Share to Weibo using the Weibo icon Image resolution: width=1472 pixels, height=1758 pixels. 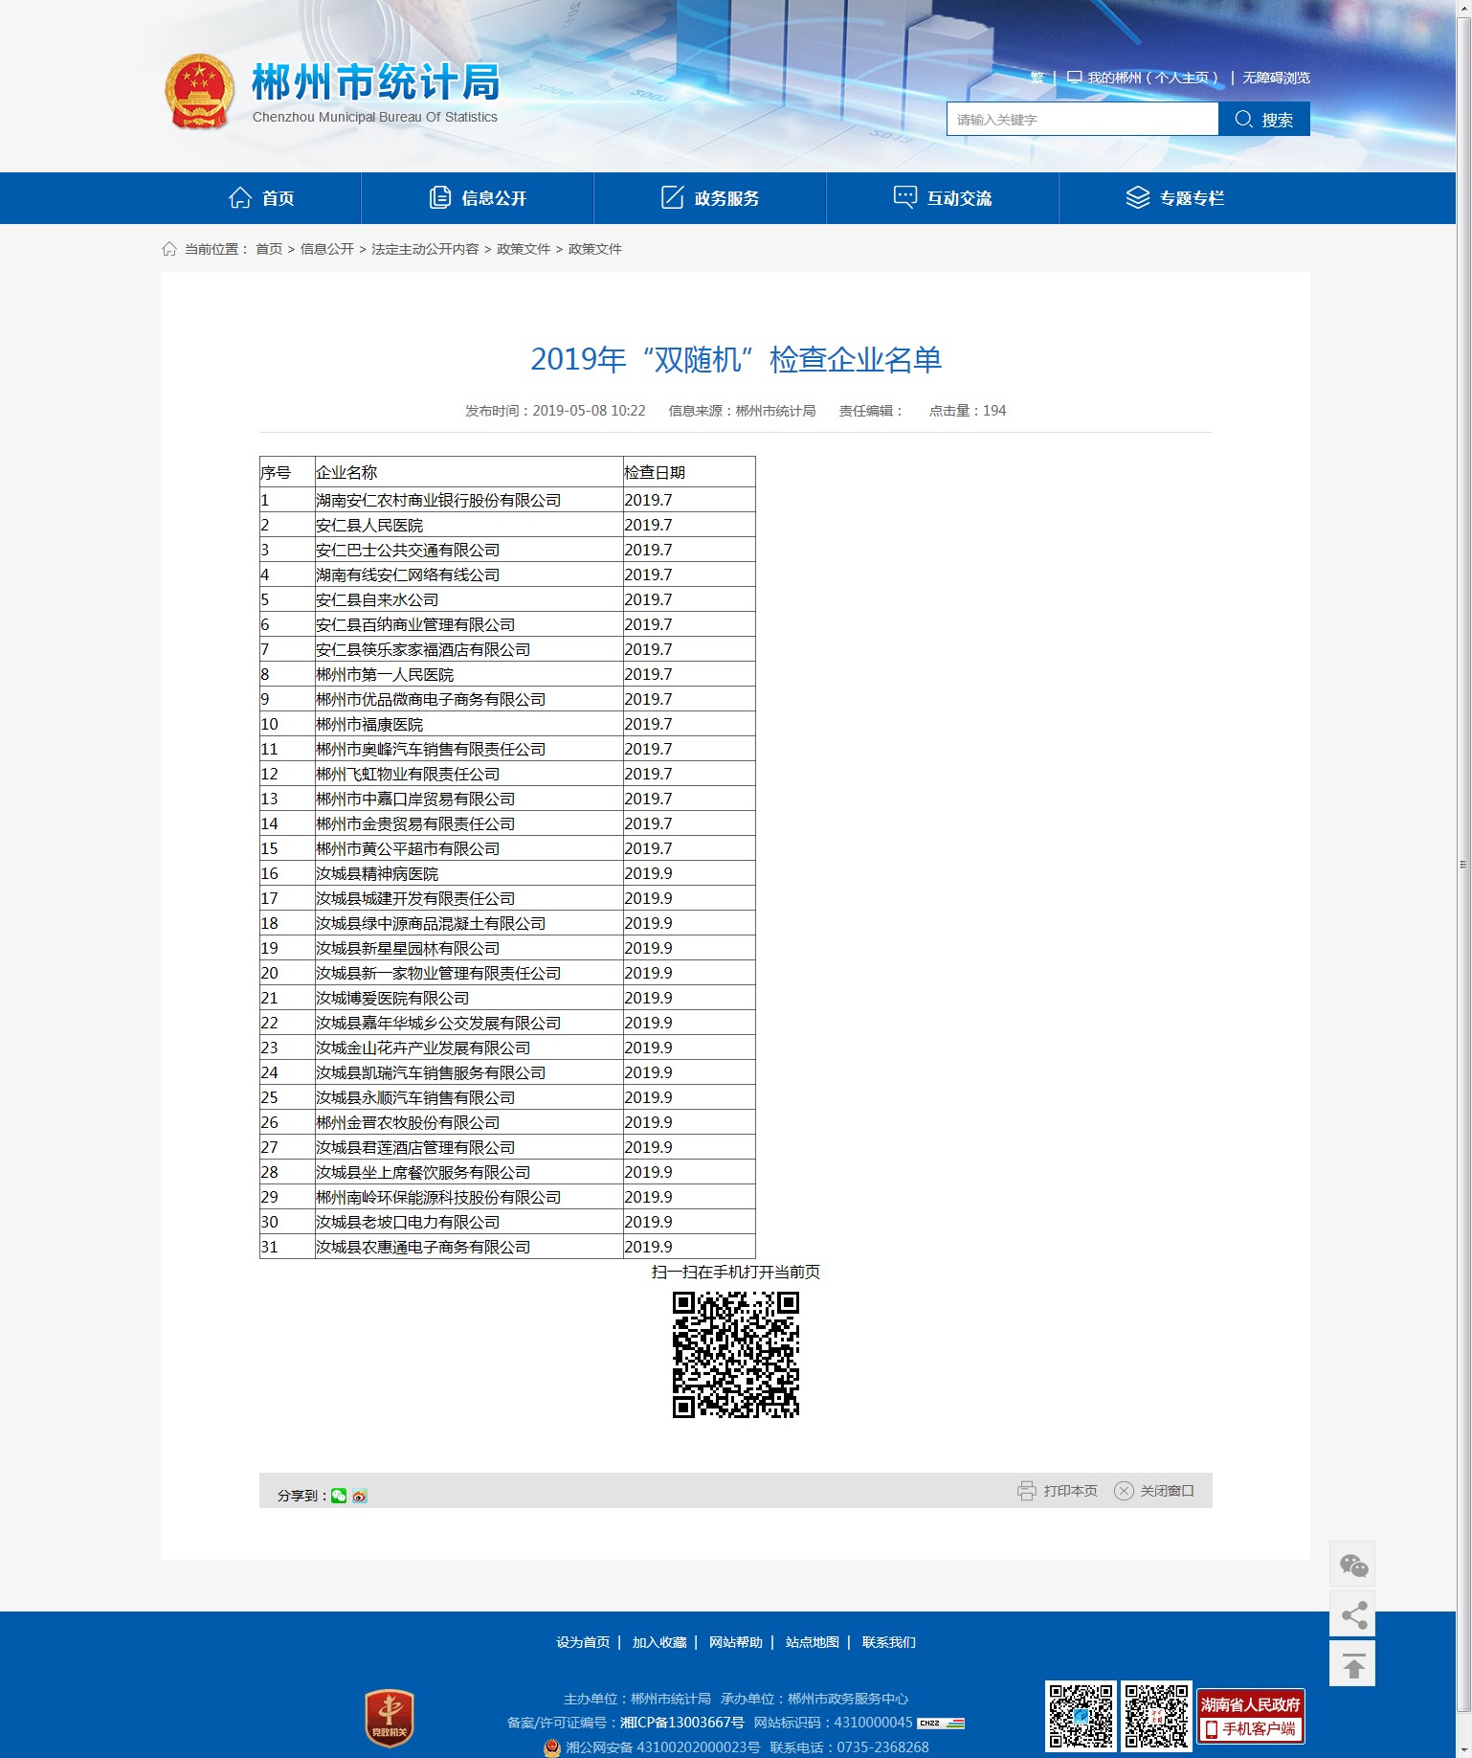[x=360, y=1496]
